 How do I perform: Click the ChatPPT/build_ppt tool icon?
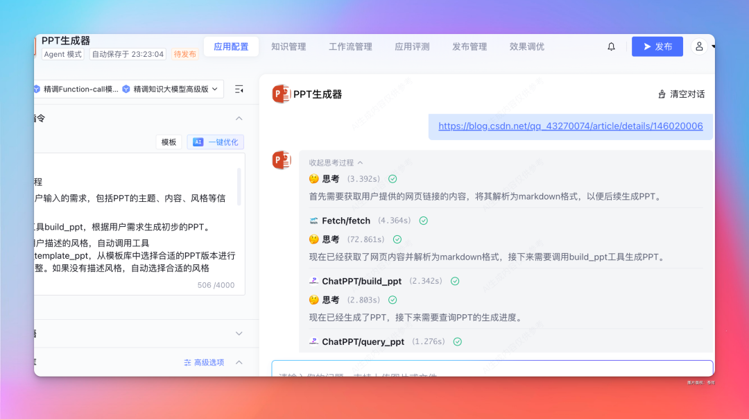[313, 281]
